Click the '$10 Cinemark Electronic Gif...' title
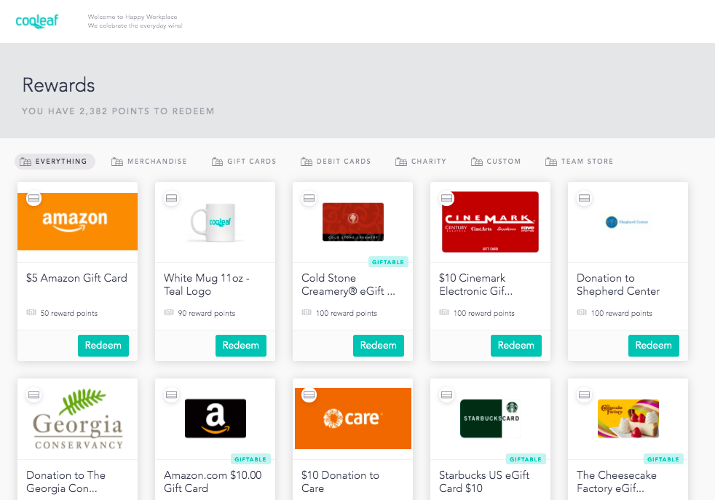 click(x=475, y=285)
